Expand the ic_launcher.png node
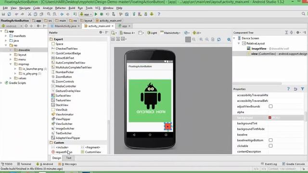308x173 pixels. point(15,69)
